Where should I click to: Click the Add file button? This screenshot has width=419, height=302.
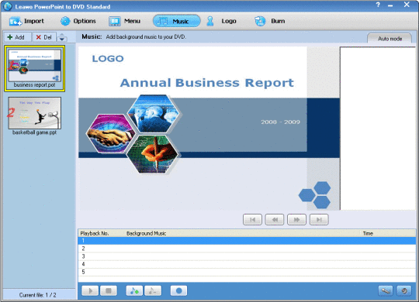click(17, 37)
